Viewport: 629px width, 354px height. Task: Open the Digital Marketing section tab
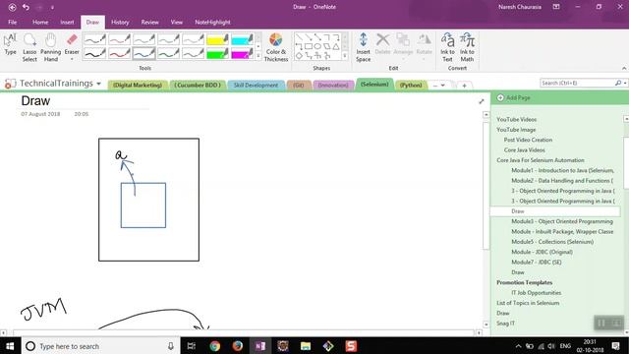[138, 86]
